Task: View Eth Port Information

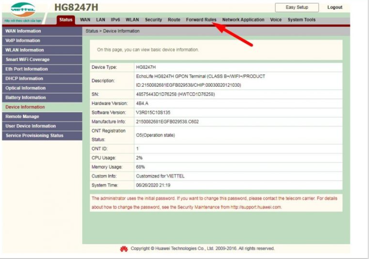Action: pos(26,69)
